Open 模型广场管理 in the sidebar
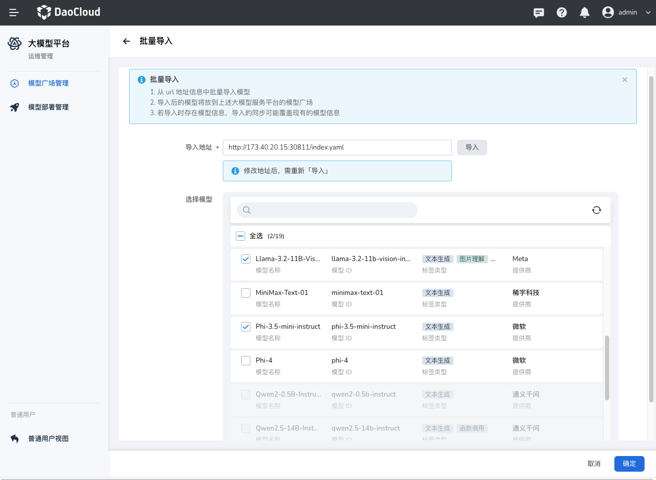 47,83
